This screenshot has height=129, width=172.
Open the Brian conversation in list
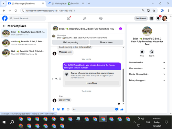[x=24, y=33]
